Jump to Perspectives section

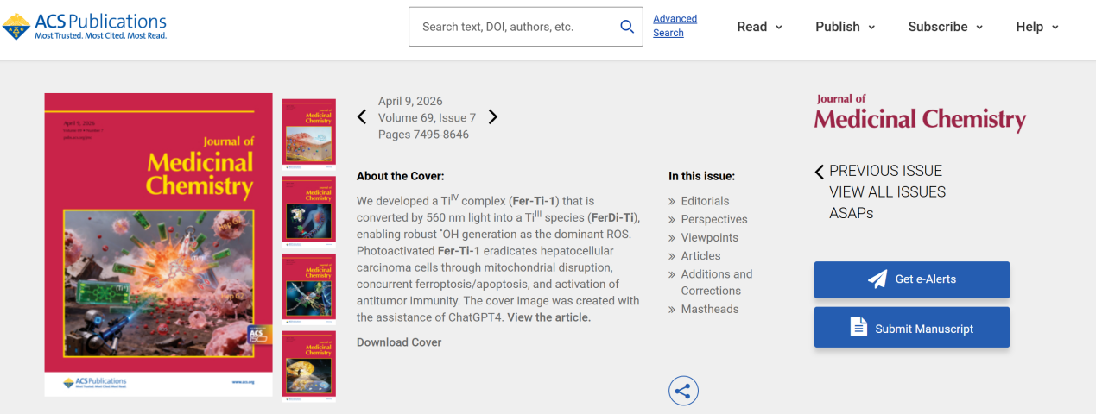tap(714, 219)
